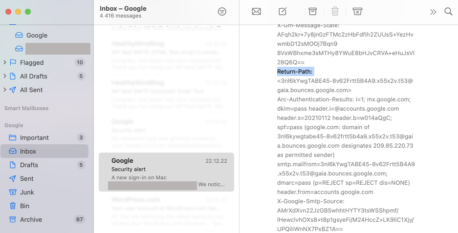This screenshot has width=458, height=233.
Task: Click the highlighted Return-Path header label
Action: (x=295, y=71)
